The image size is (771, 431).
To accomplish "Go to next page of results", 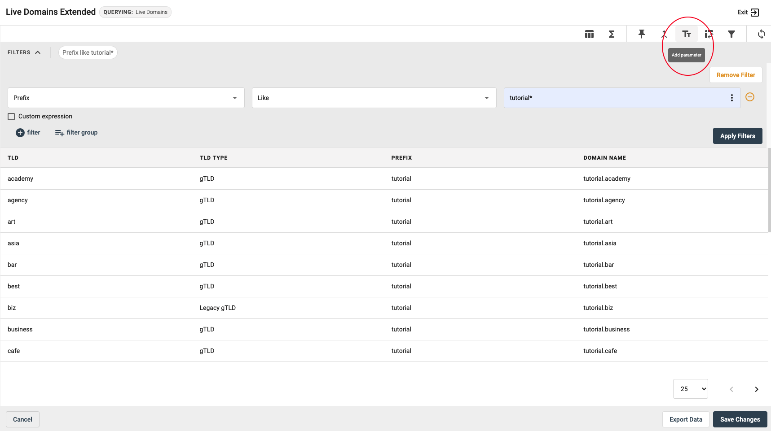I will (756, 389).
